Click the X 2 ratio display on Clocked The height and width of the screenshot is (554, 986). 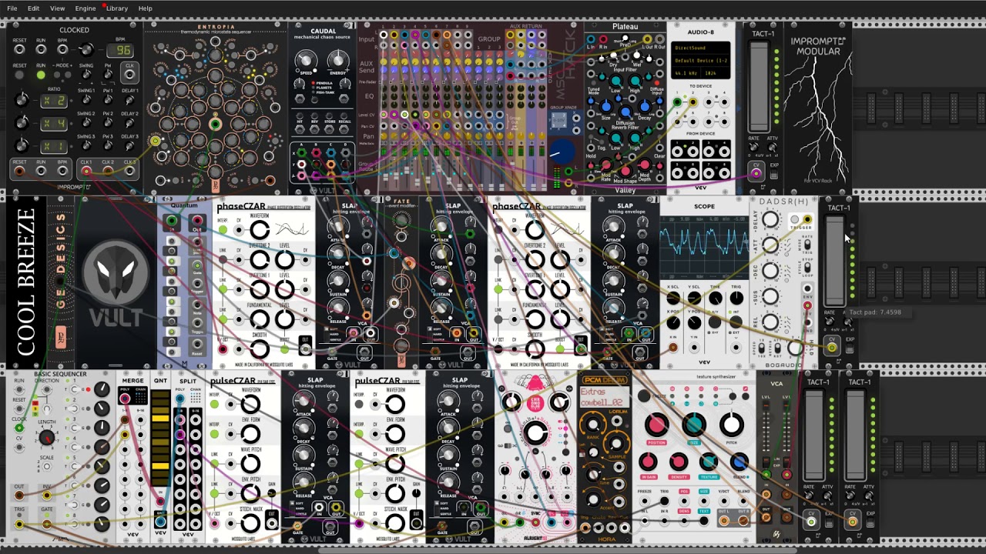point(54,101)
